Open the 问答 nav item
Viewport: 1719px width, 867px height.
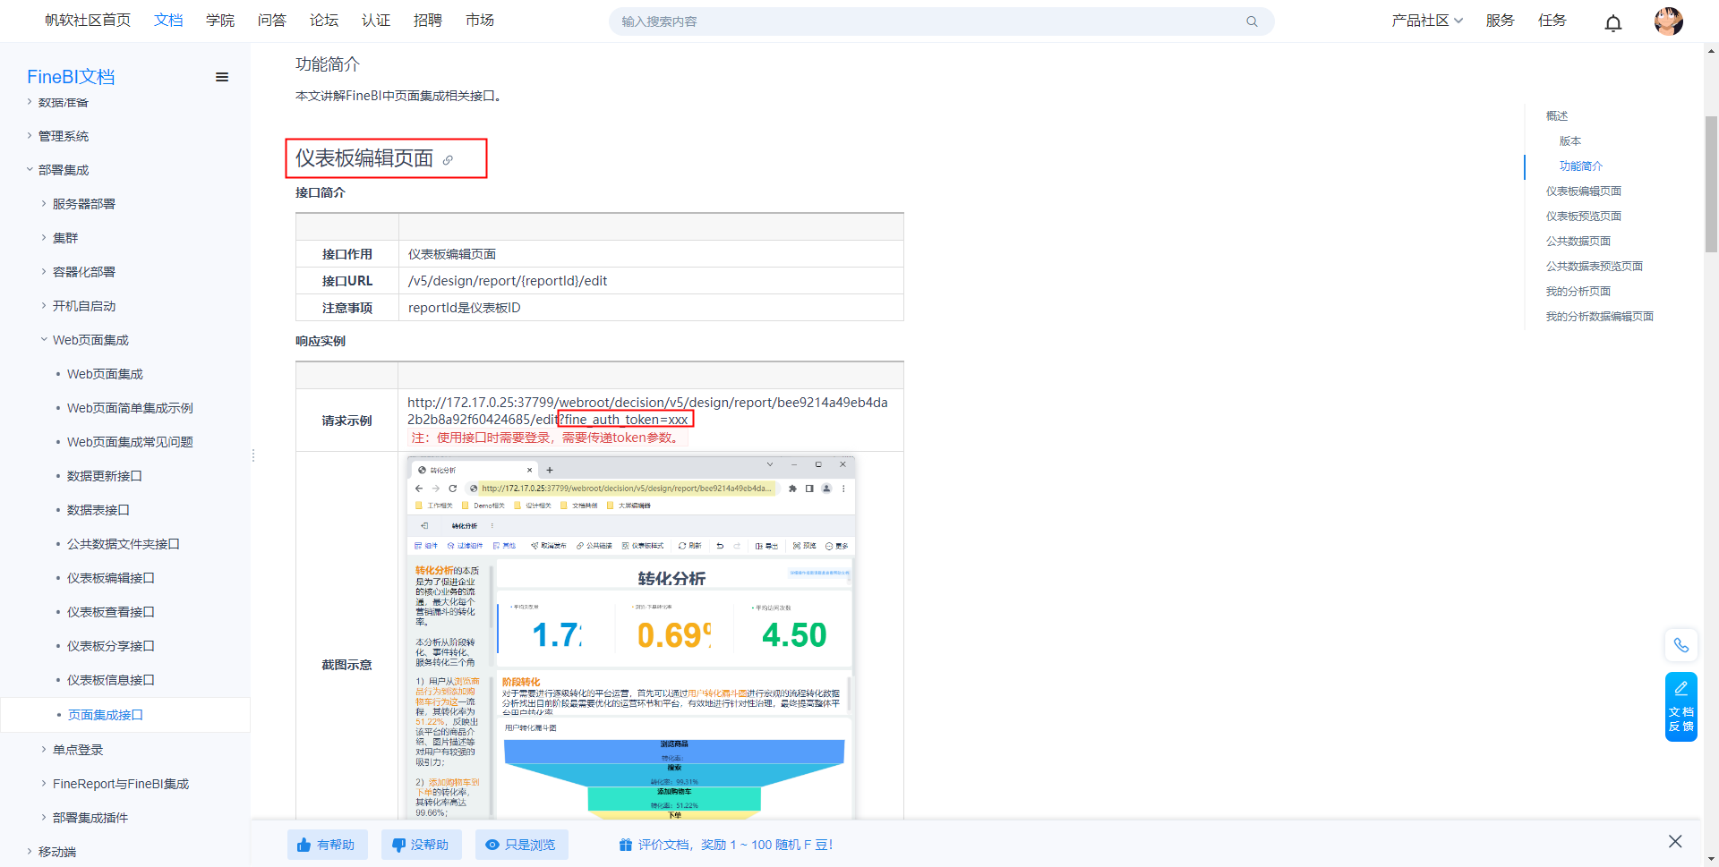coord(272,21)
